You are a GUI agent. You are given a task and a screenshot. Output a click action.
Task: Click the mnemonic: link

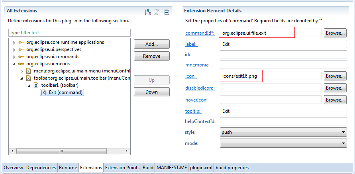(198, 65)
